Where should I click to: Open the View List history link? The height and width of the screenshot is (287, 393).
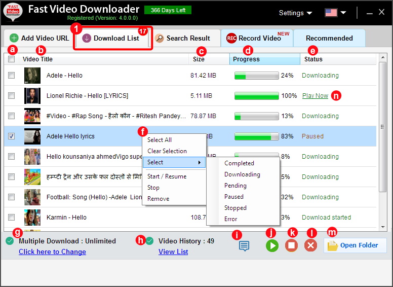173,252
